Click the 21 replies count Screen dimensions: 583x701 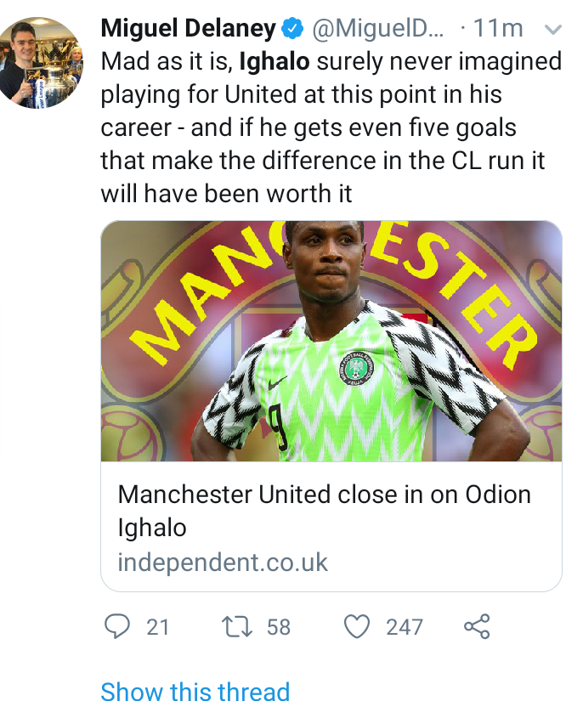click(x=158, y=627)
